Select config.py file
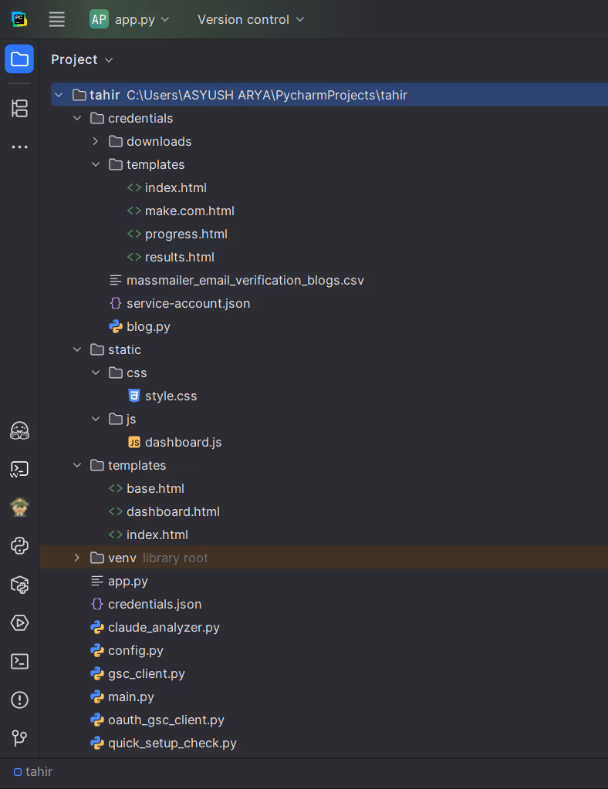Screen dimensions: 608x789 pyautogui.click(x=136, y=651)
